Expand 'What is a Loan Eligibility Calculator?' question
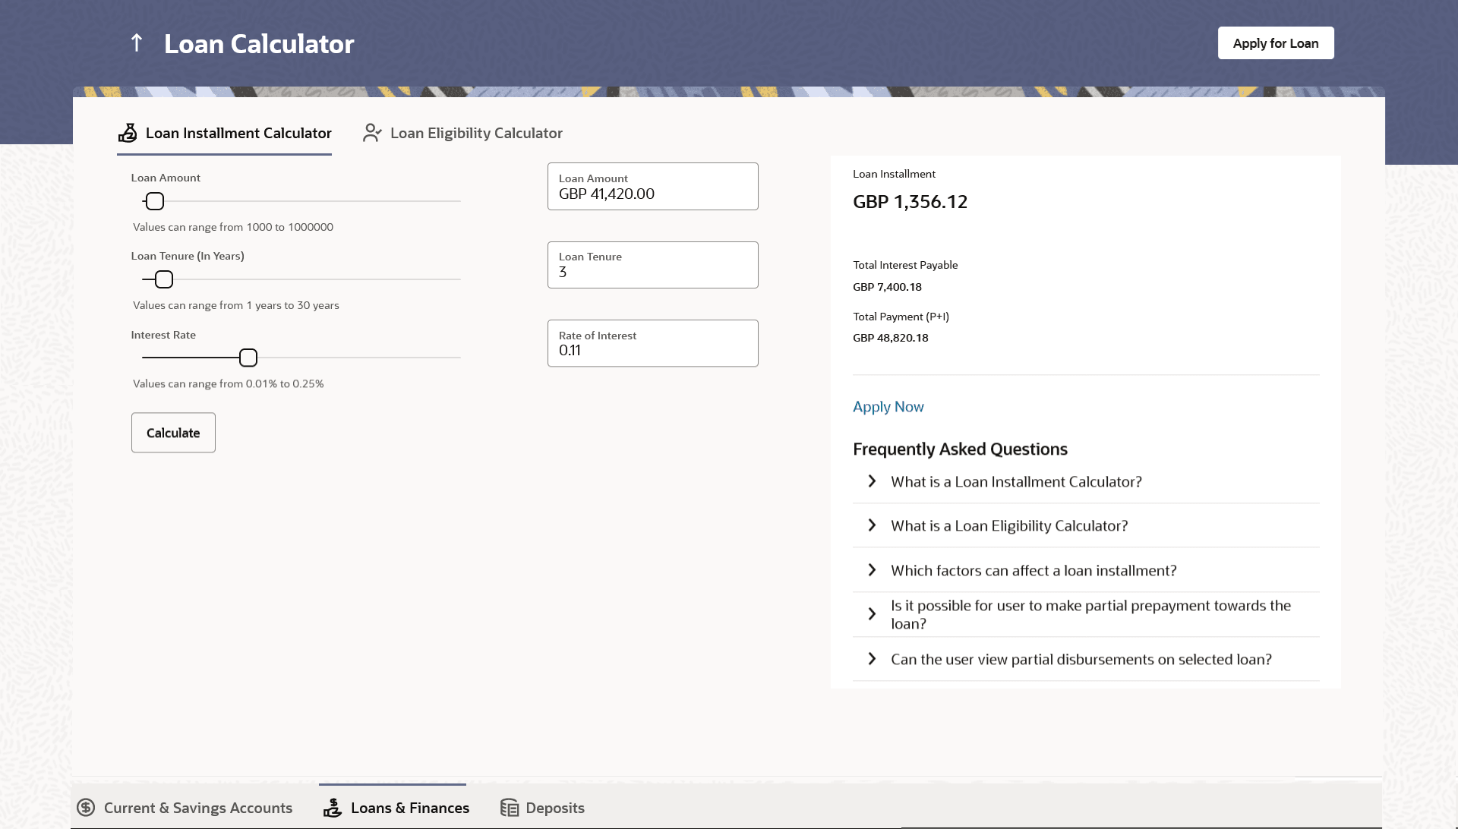 872,525
